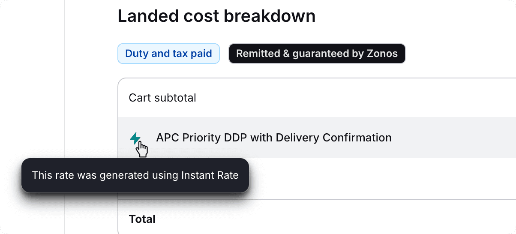Click the 'Remitted & guaranteed by Zonos' badge
This screenshot has width=516, height=234.
pos(317,54)
